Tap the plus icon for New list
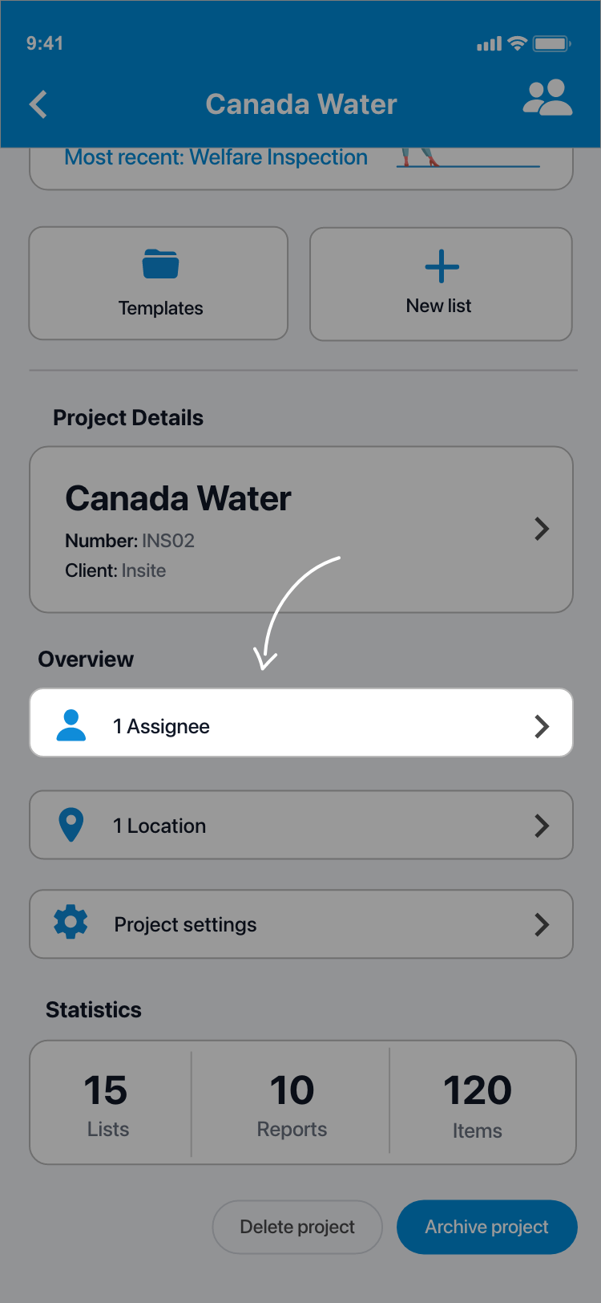601x1303 pixels. tap(442, 266)
